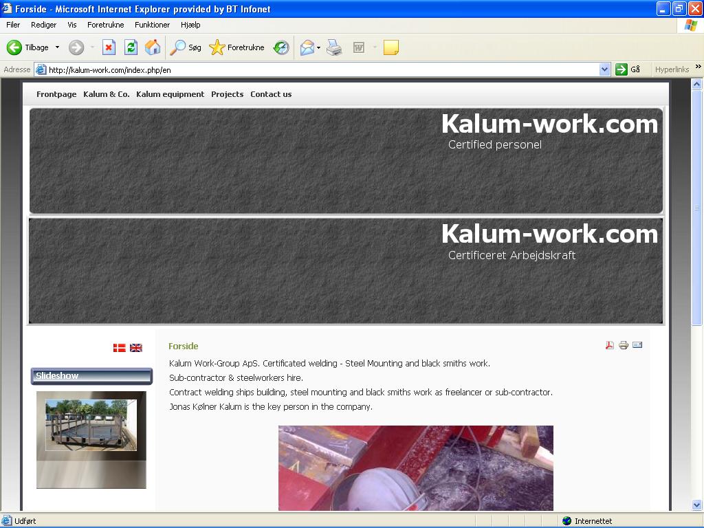Open the Forward history dropdown arrow
Viewport: 704px width, 528px height.
93,47
